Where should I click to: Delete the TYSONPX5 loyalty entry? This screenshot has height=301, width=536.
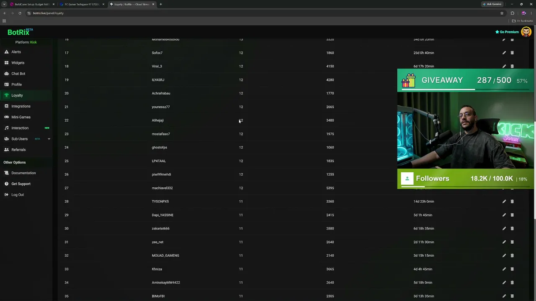pyautogui.click(x=512, y=202)
